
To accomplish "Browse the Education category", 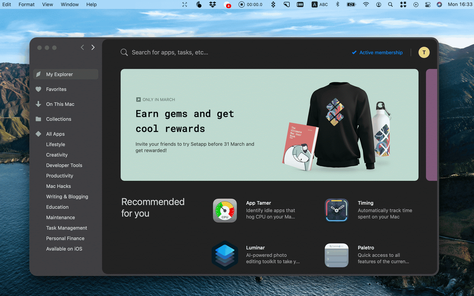I will [x=57, y=207].
